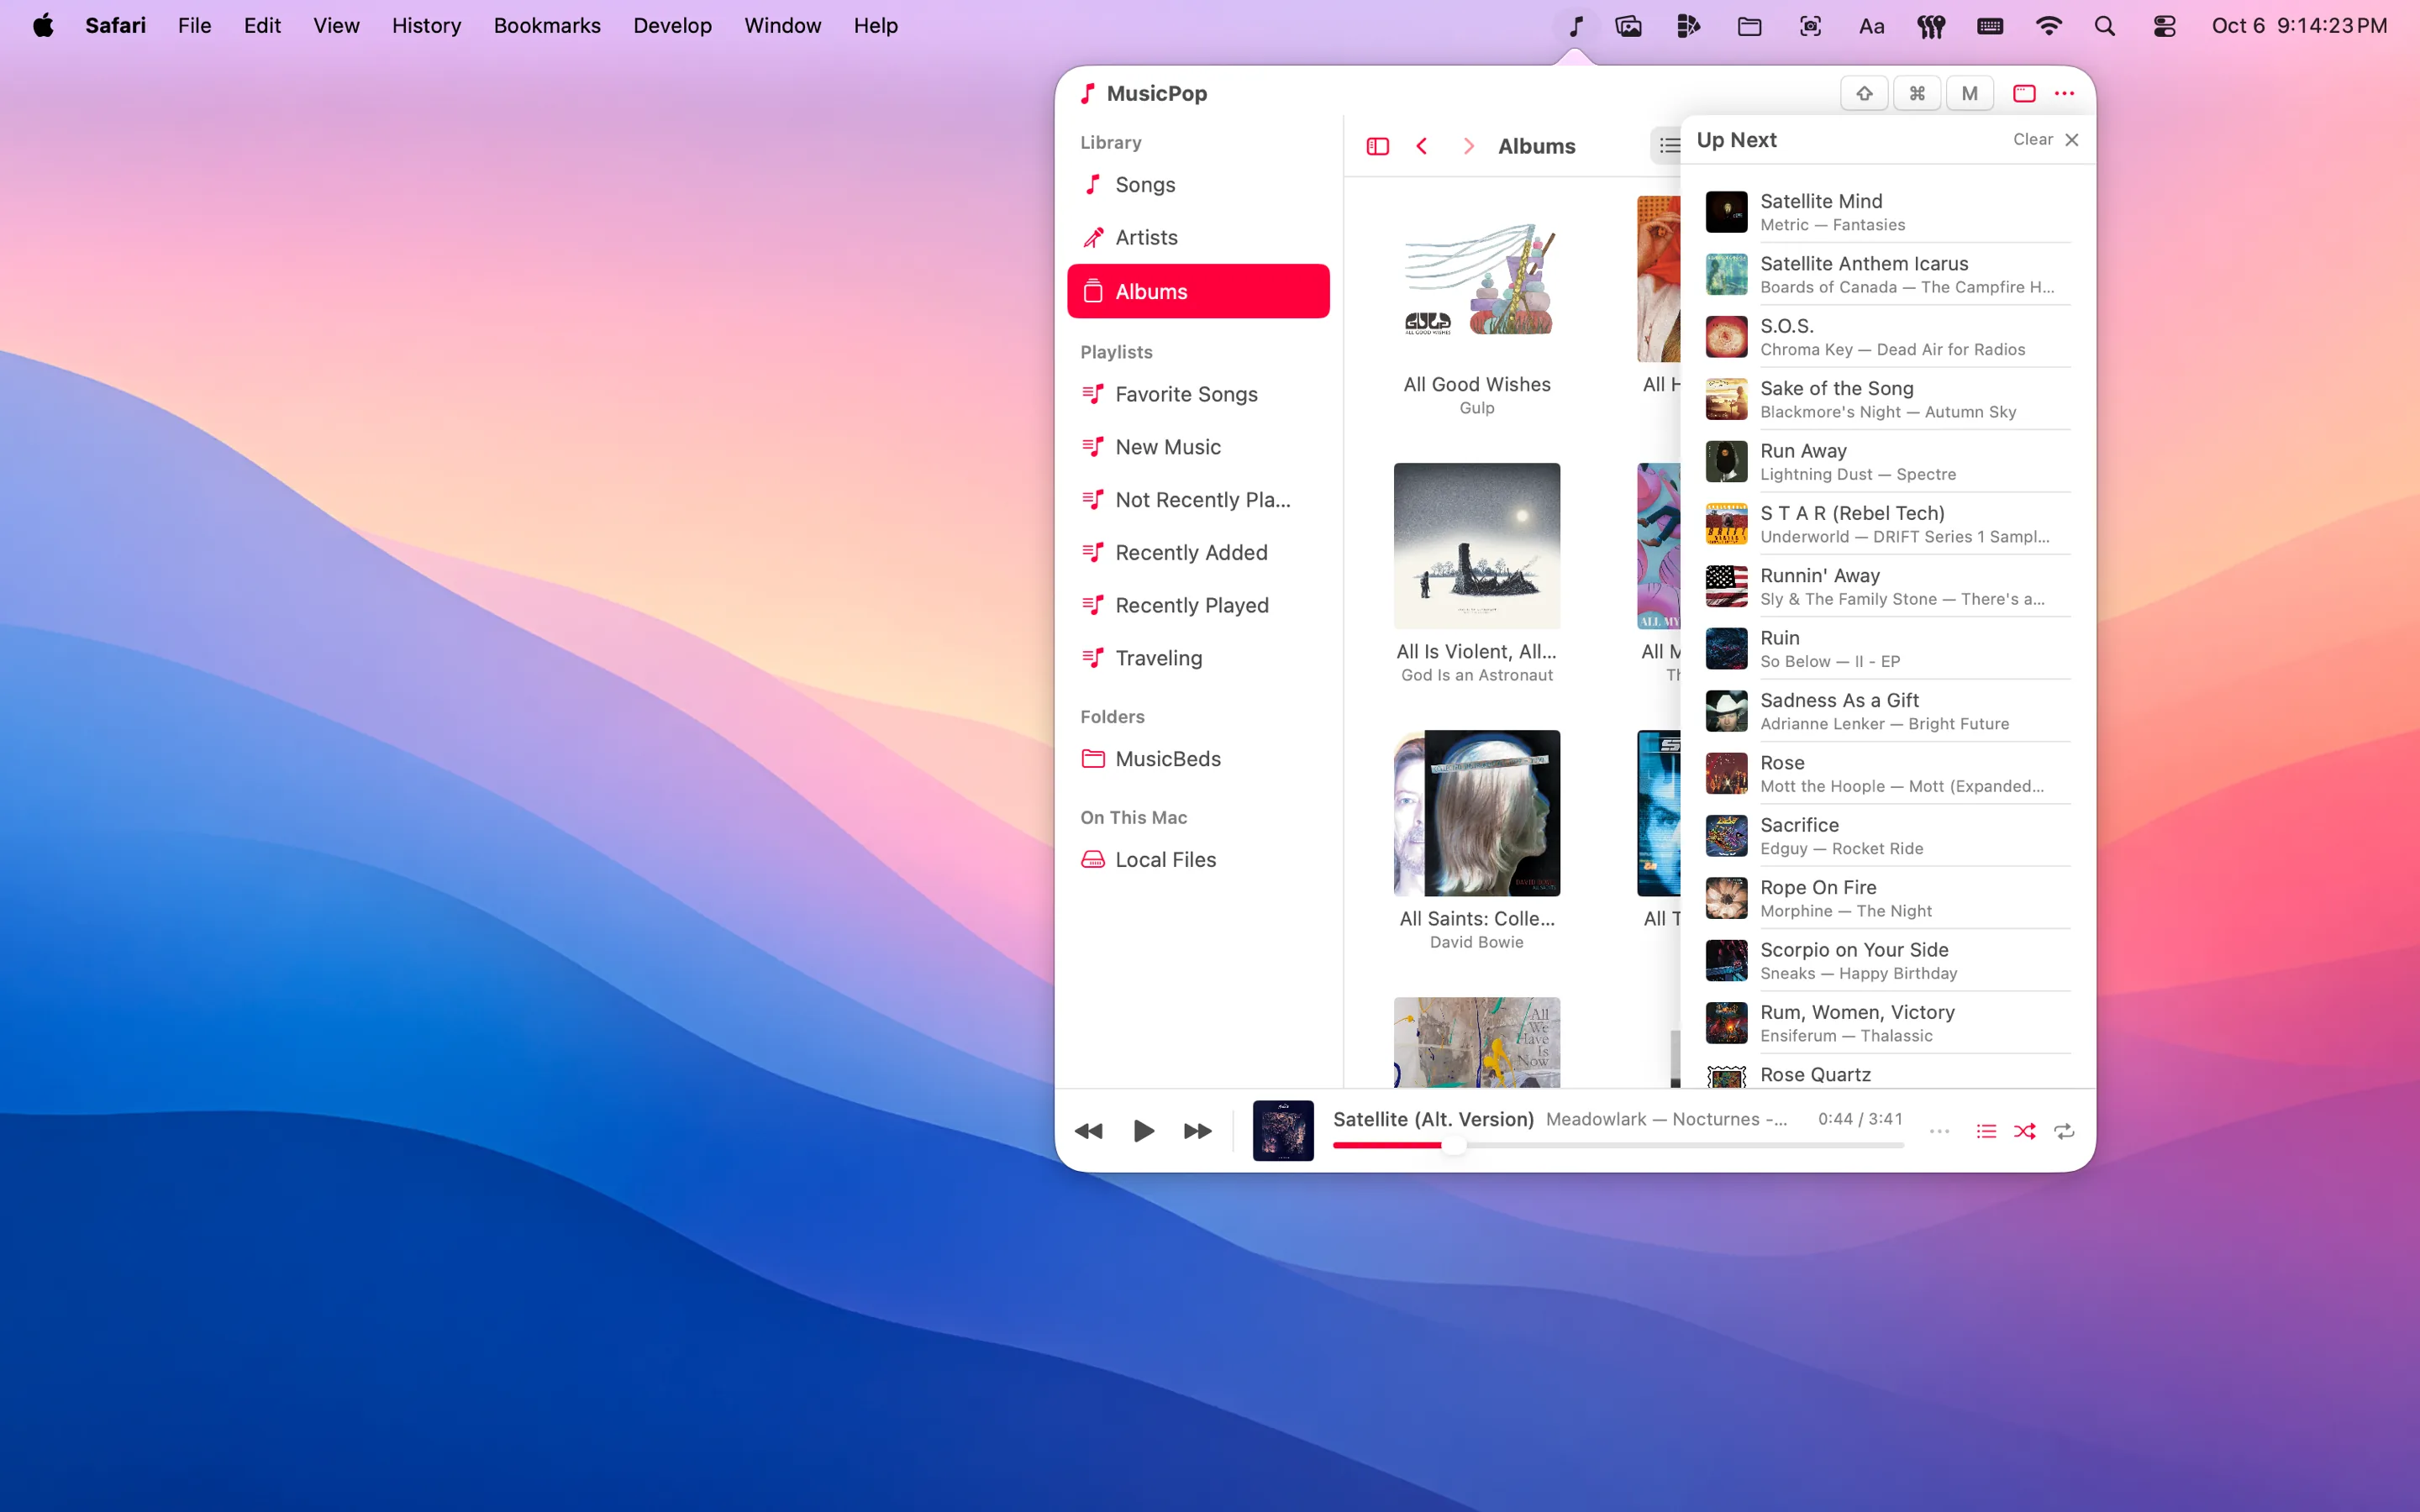Screen dimensions: 2420x1512
Task: Open the Recently Added playlist
Action: tap(1198, 552)
